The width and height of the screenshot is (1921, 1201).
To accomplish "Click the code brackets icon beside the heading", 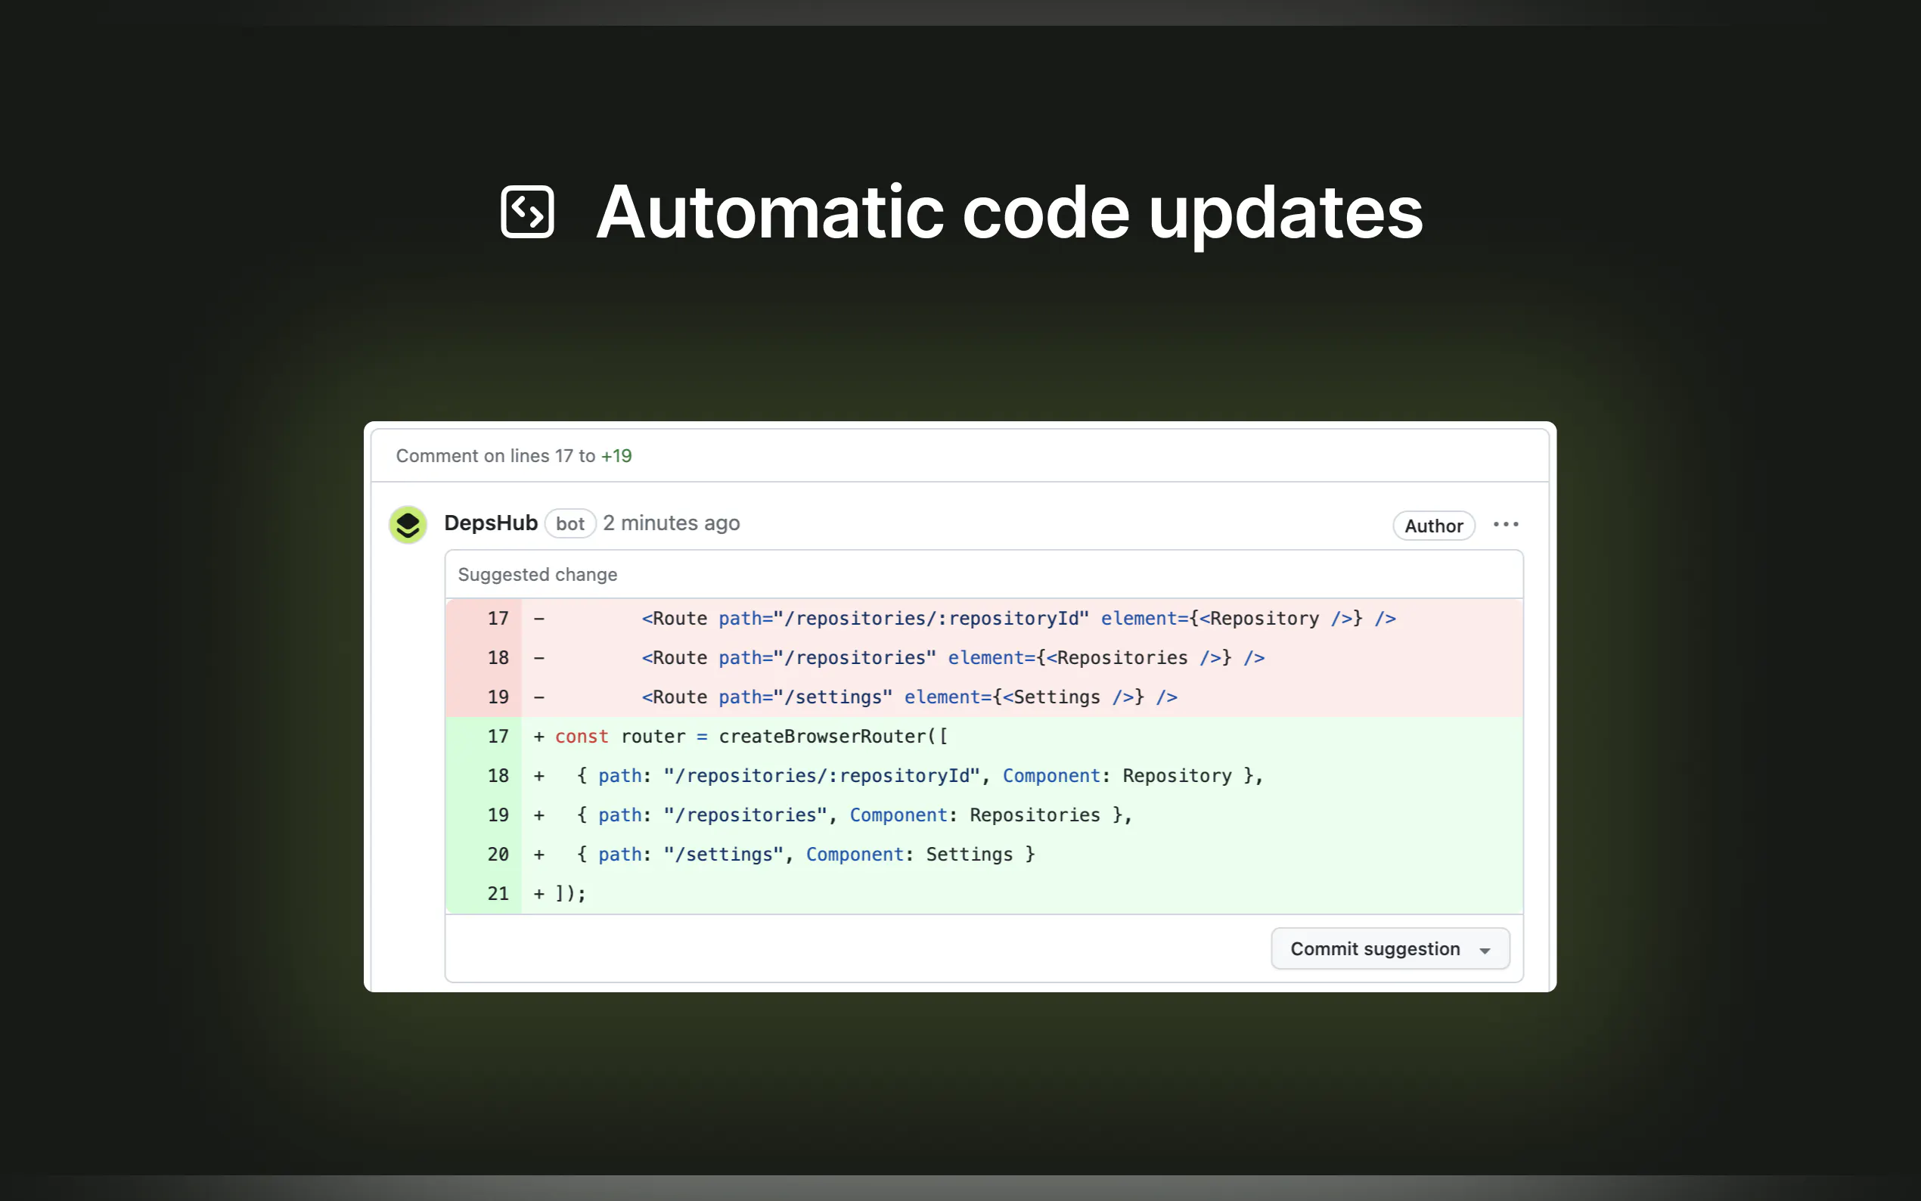I will tap(526, 212).
